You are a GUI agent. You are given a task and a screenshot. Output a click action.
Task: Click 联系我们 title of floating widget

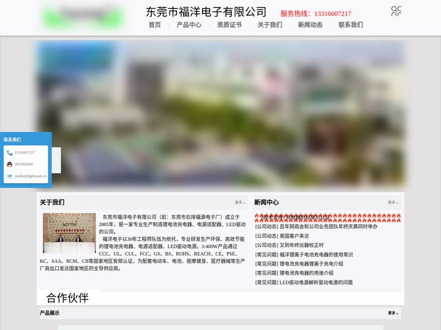12,139
